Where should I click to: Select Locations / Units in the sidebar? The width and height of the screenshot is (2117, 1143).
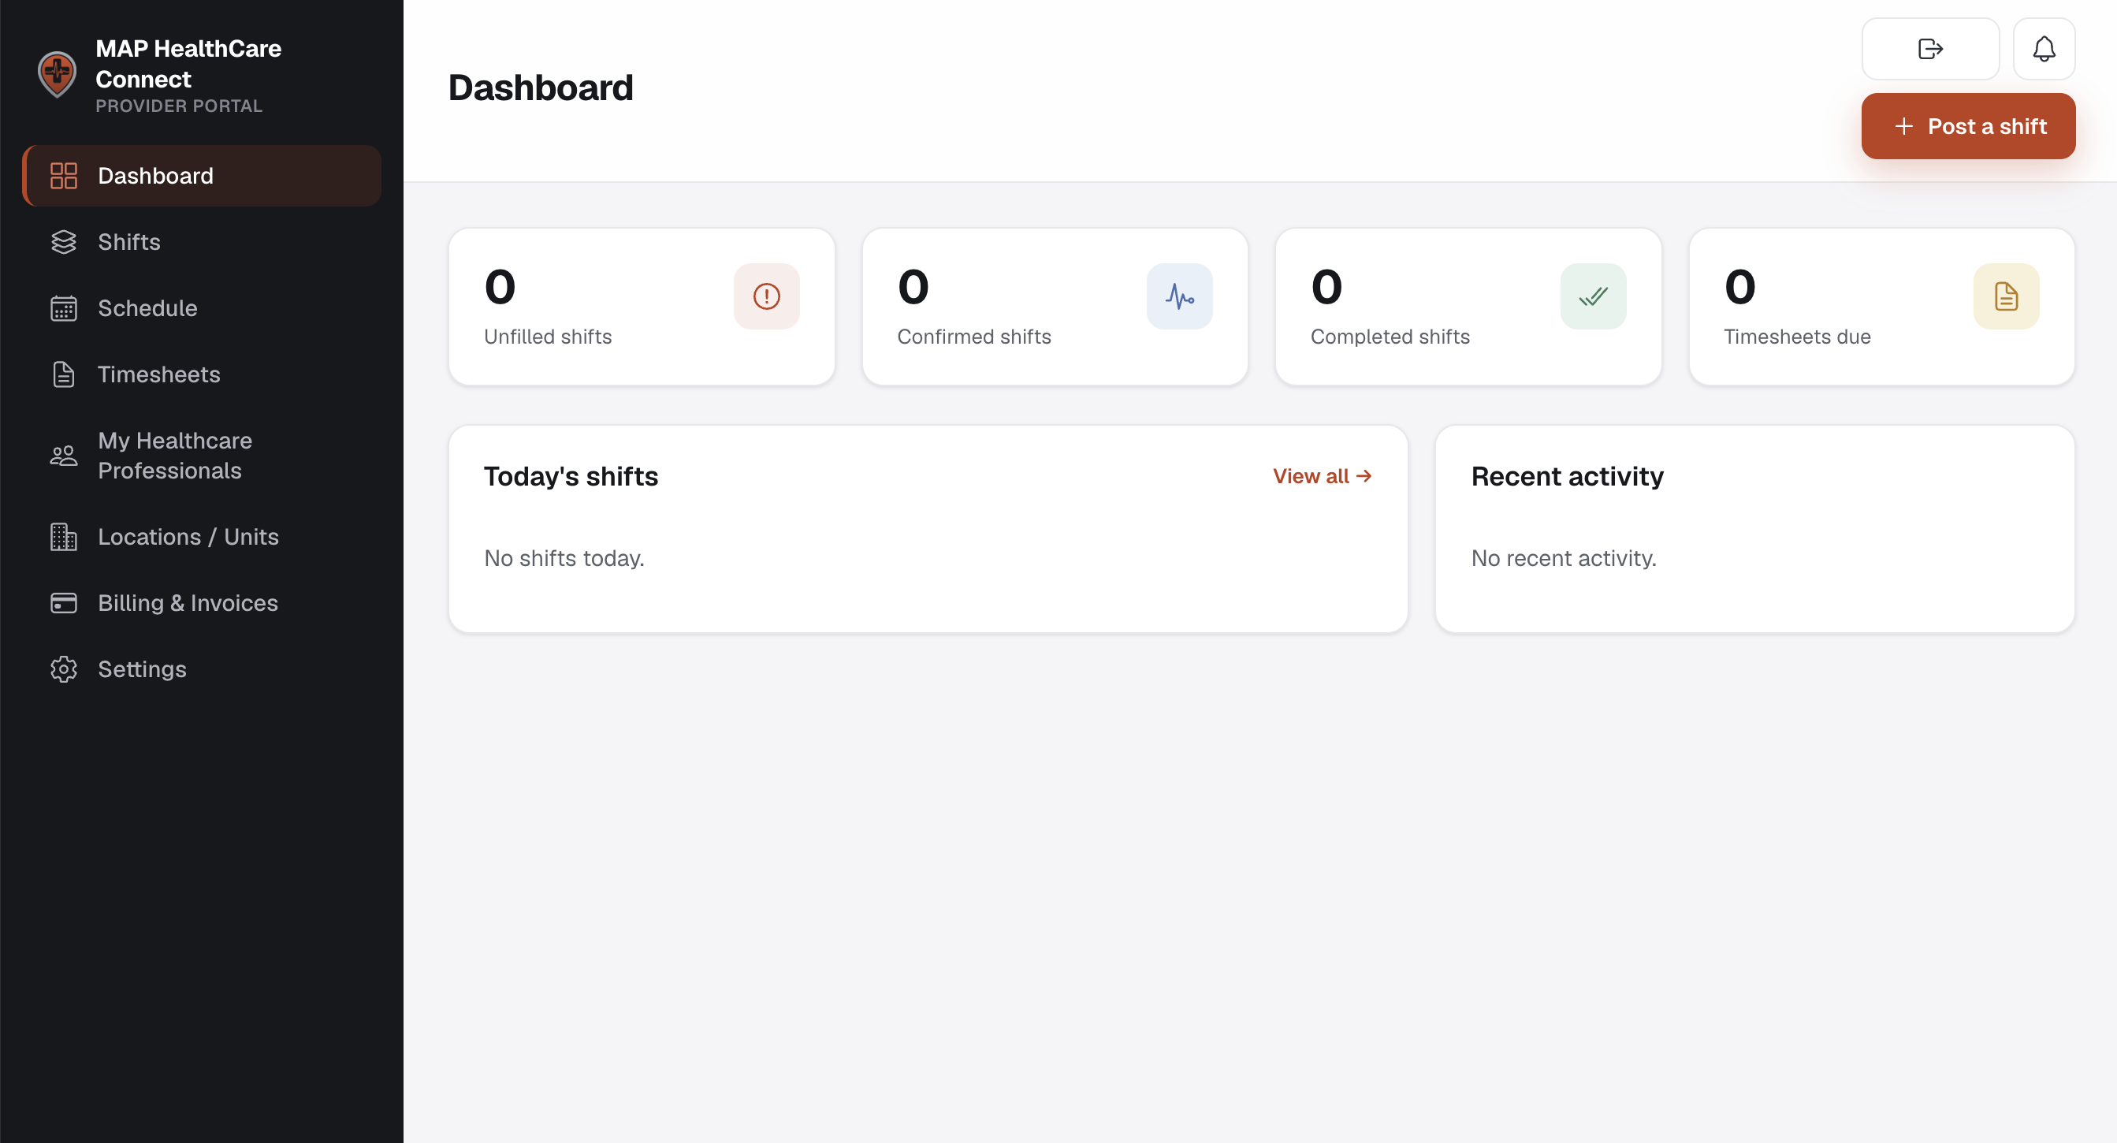201,537
